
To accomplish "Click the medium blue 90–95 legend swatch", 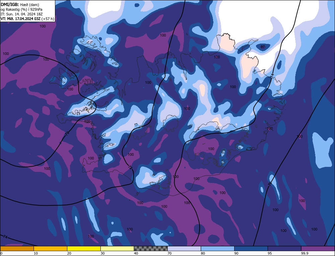I will click(x=251, y=249).
